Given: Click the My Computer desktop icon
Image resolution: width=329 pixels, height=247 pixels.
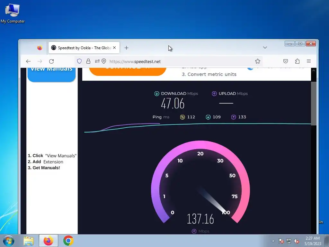Looking at the screenshot, I should tap(13, 13).
